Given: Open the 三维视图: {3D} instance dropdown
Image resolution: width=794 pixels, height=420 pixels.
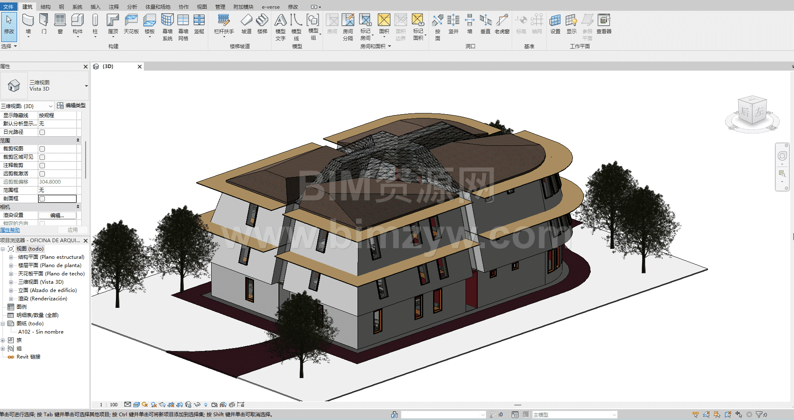Looking at the screenshot, I should [27, 106].
